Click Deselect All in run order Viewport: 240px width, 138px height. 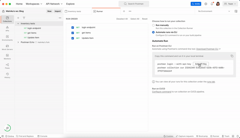tap(122, 19)
